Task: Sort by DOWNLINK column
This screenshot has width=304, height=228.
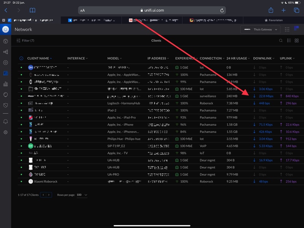Action: click(264, 59)
